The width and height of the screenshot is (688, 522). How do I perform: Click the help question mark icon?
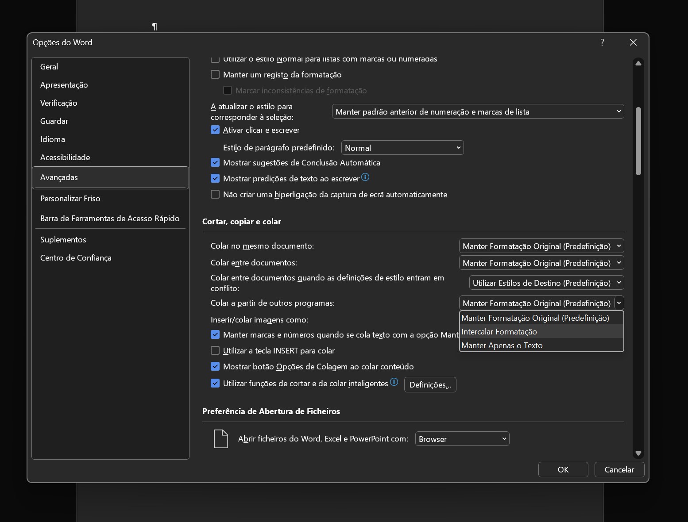pos(602,42)
